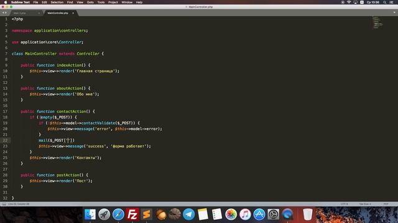Open the tab list dropdown arrow
The width and height of the screenshot is (398, 223).
coord(394,12)
